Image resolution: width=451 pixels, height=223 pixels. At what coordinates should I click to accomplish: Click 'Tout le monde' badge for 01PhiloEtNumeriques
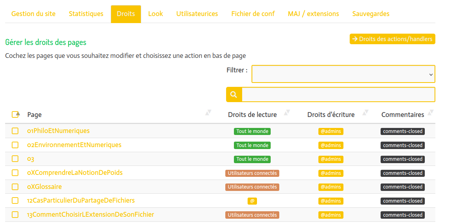pyautogui.click(x=252, y=131)
